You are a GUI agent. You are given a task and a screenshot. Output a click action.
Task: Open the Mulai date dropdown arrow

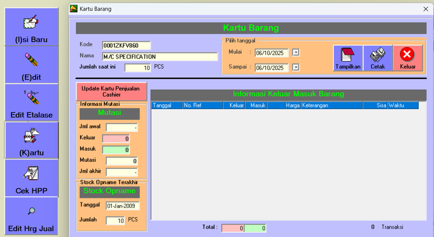(x=296, y=53)
